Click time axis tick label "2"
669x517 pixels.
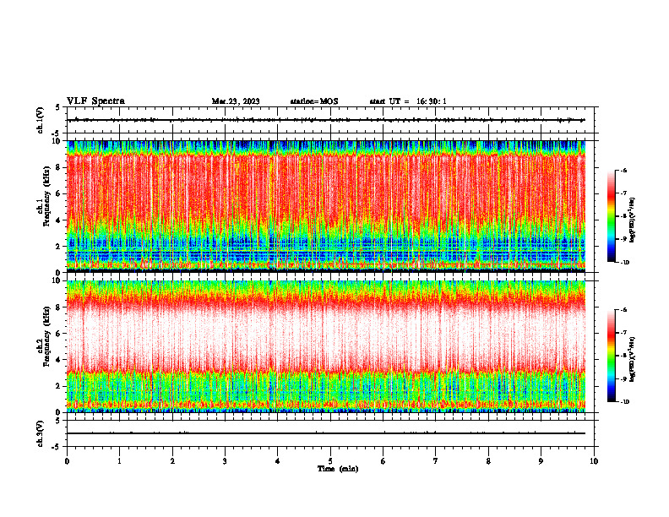pos(172,461)
